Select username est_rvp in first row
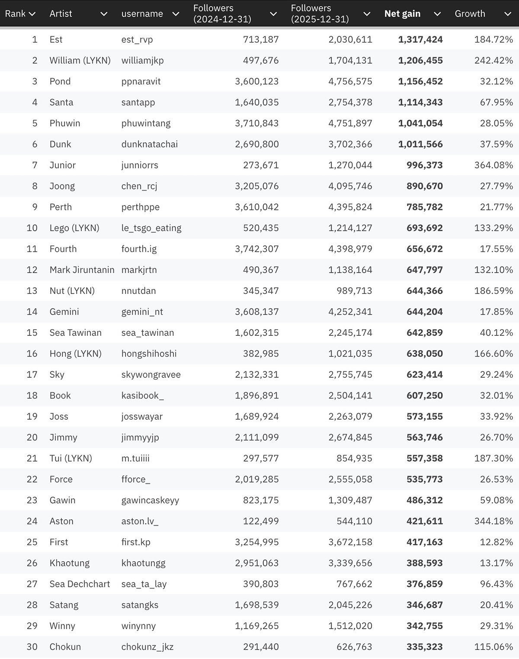The height and width of the screenshot is (659, 519). (x=137, y=40)
